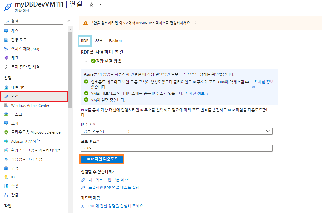Click the 디스크 disk stack icon
This screenshot has width=322, height=213.
pyautogui.click(x=6, y=114)
